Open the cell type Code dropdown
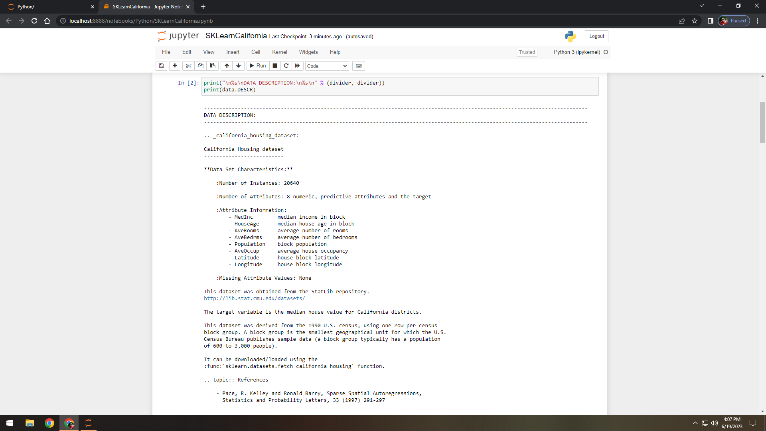The width and height of the screenshot is (766, 431). tap(327, 66)
